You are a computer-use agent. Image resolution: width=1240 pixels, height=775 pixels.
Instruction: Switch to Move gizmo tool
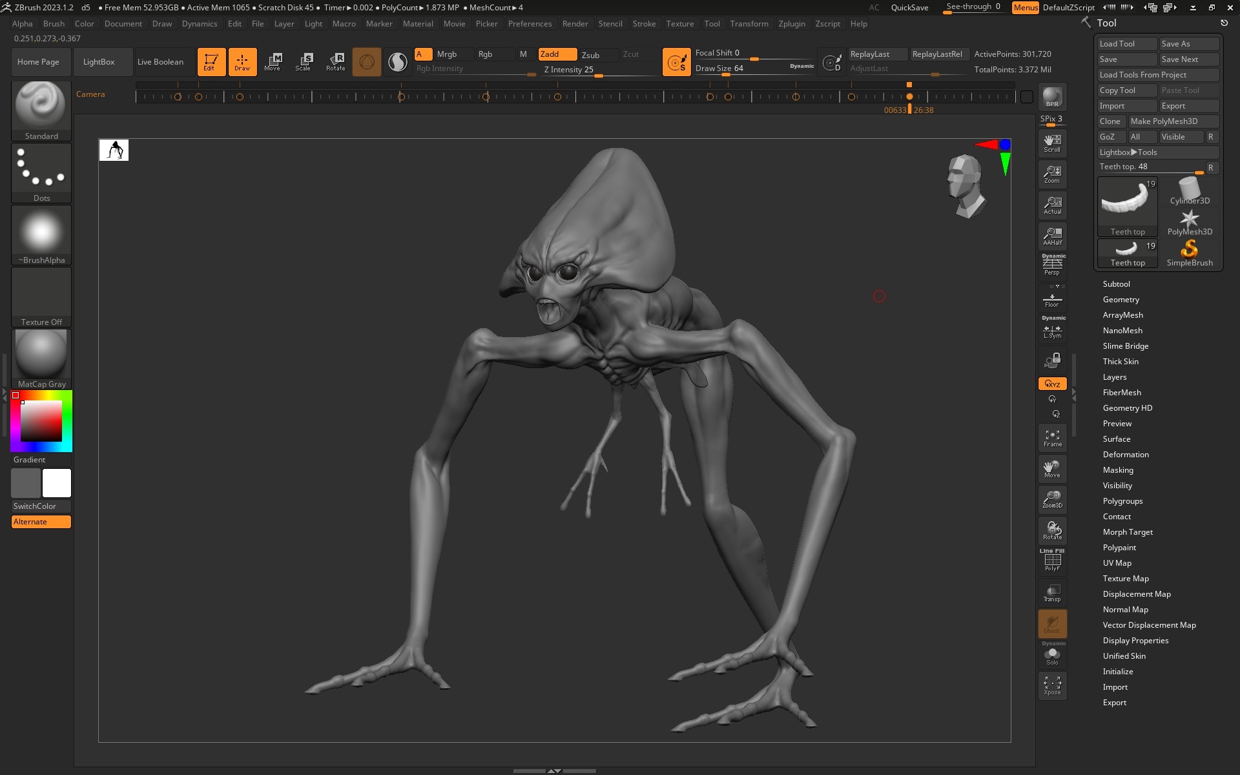pyautogui.click(x=273, y=62)
